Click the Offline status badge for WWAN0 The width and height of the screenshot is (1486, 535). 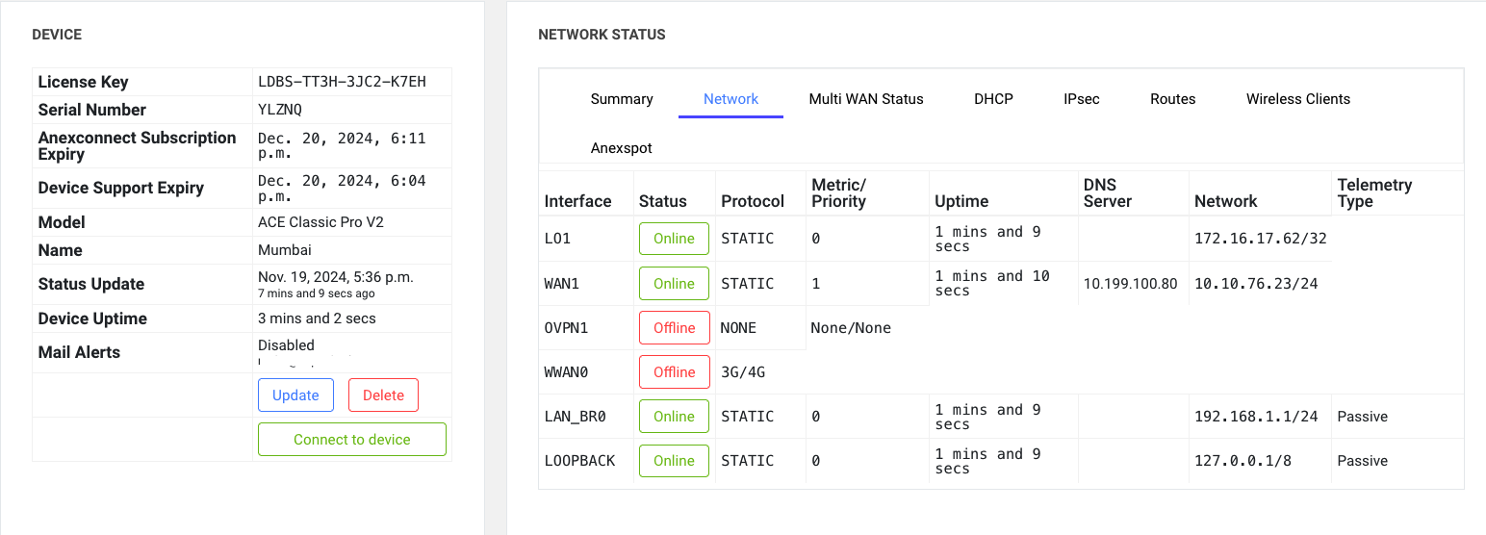coord(674,372)
